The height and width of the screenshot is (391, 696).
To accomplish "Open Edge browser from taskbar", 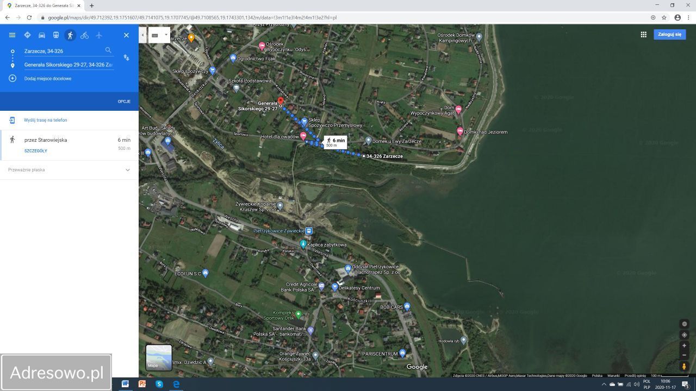I will coord(176,384).
